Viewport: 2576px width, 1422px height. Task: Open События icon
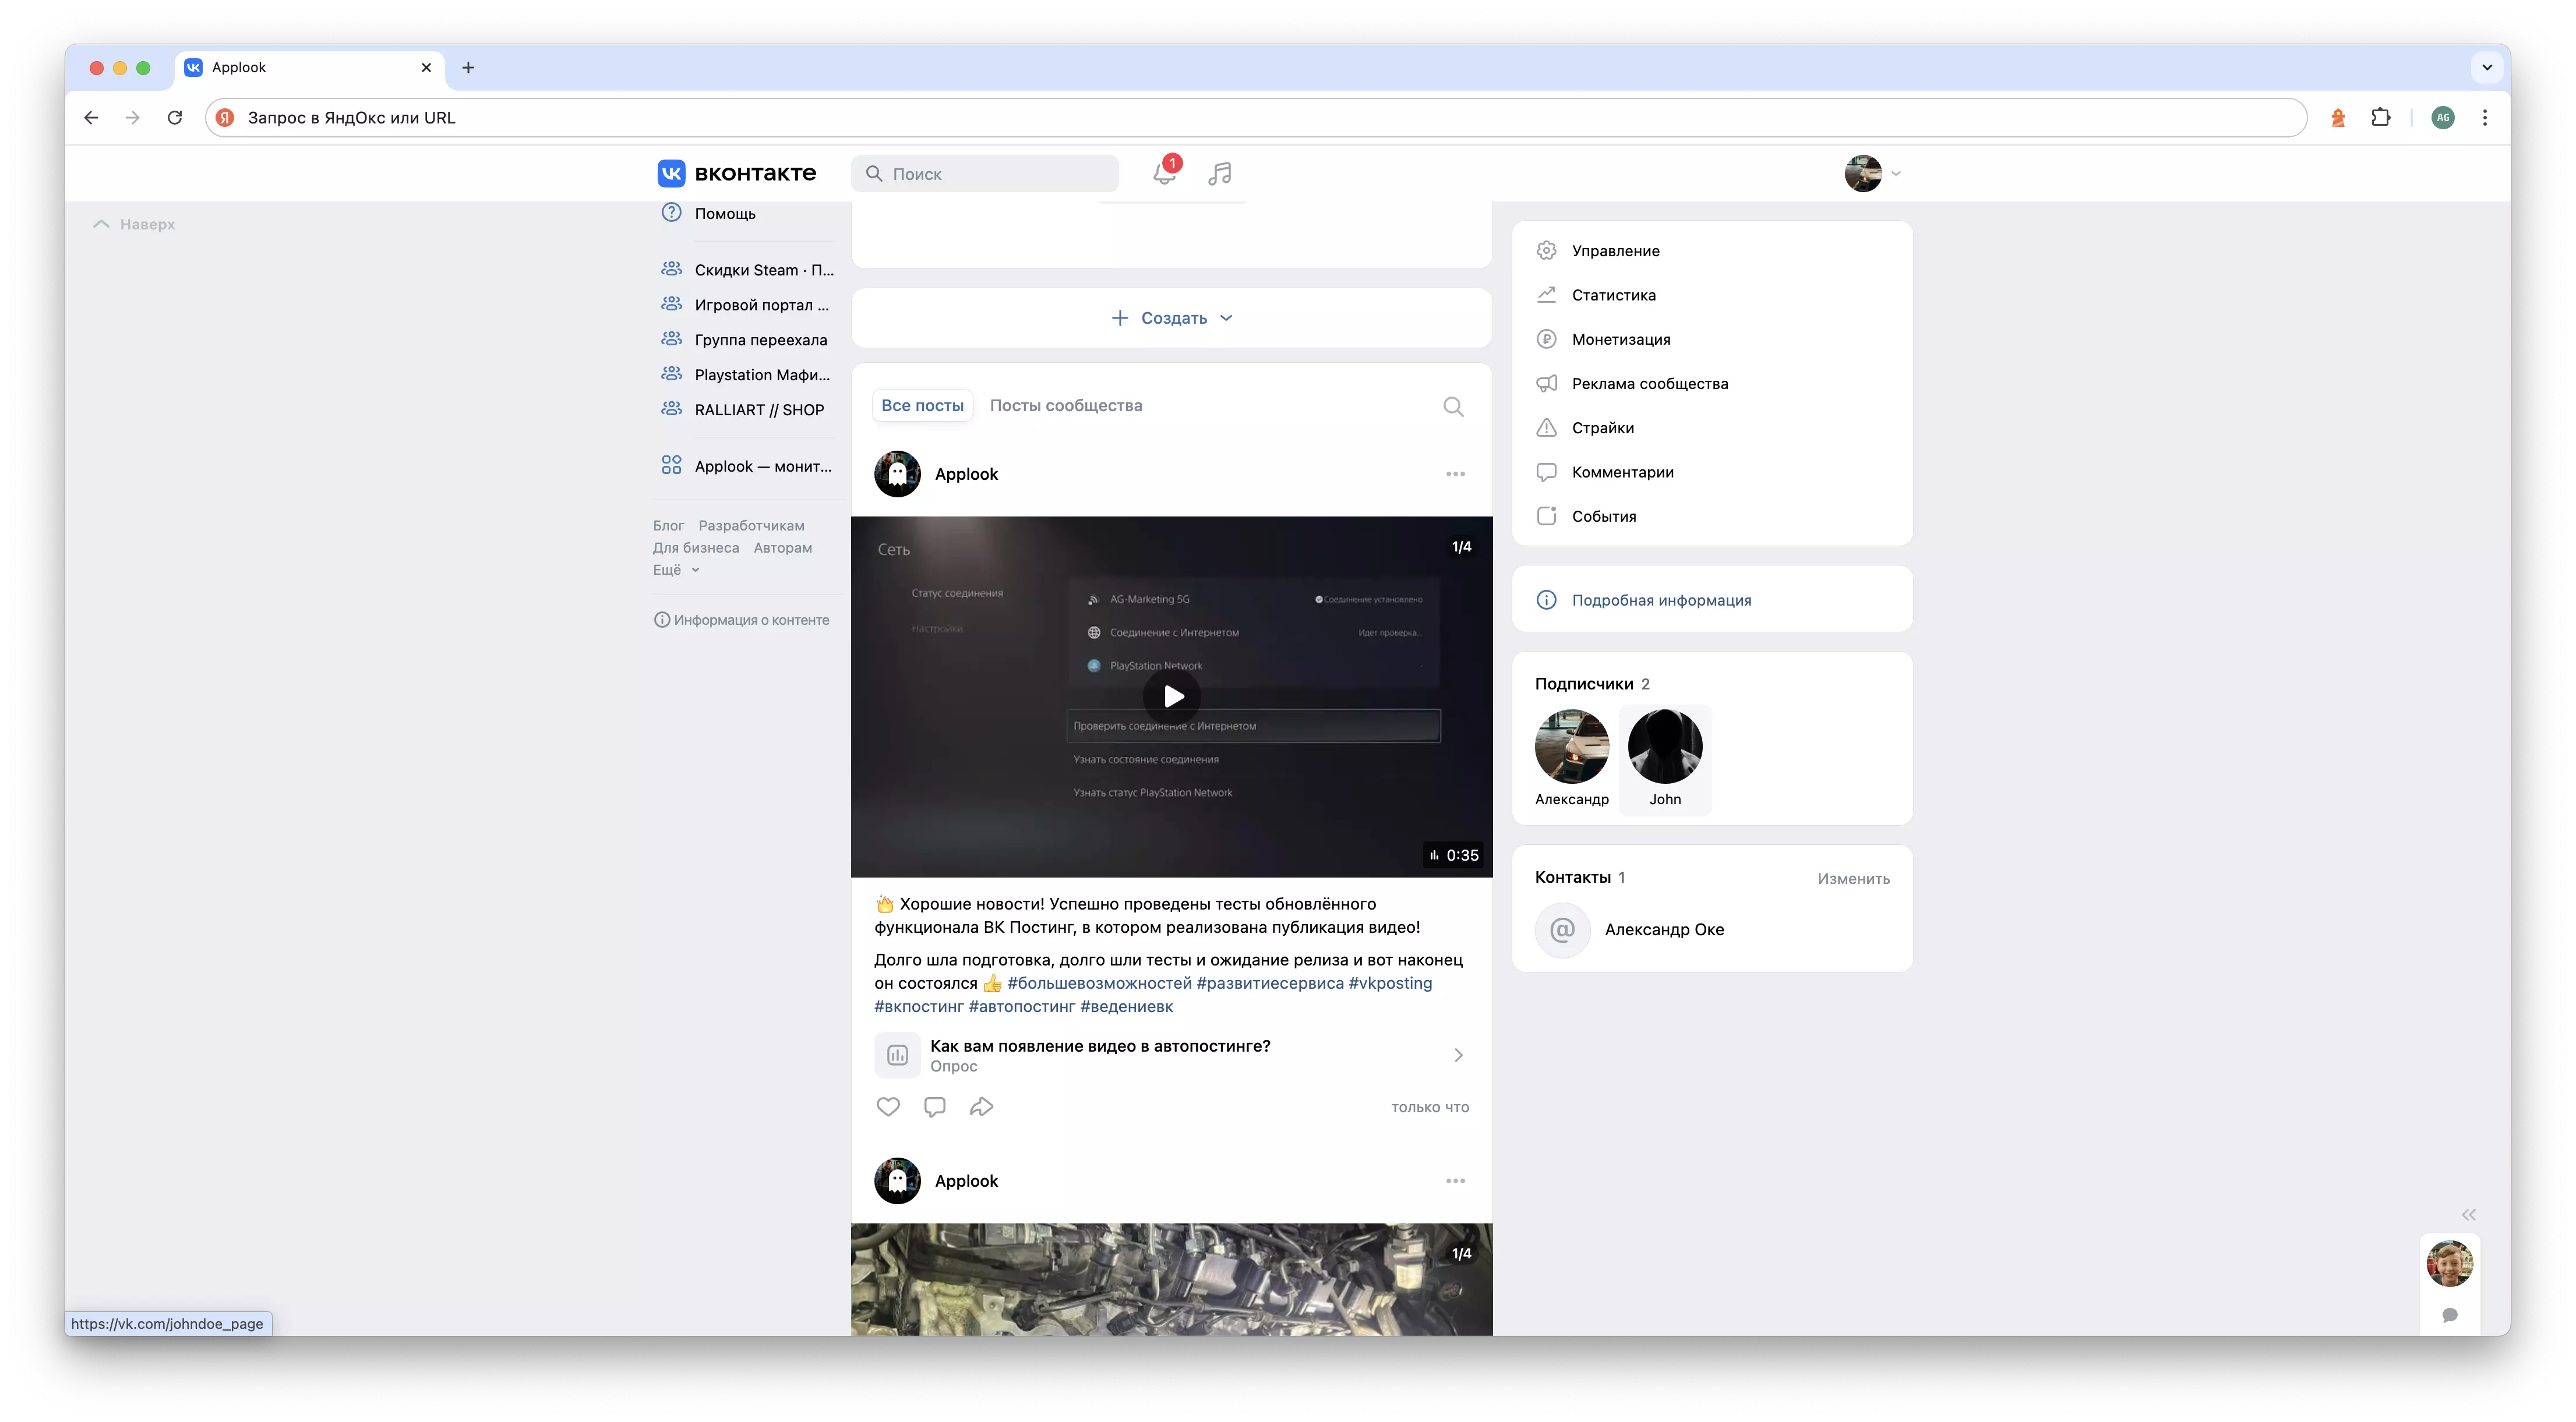pyautogui.click(x=1546, y=516)
